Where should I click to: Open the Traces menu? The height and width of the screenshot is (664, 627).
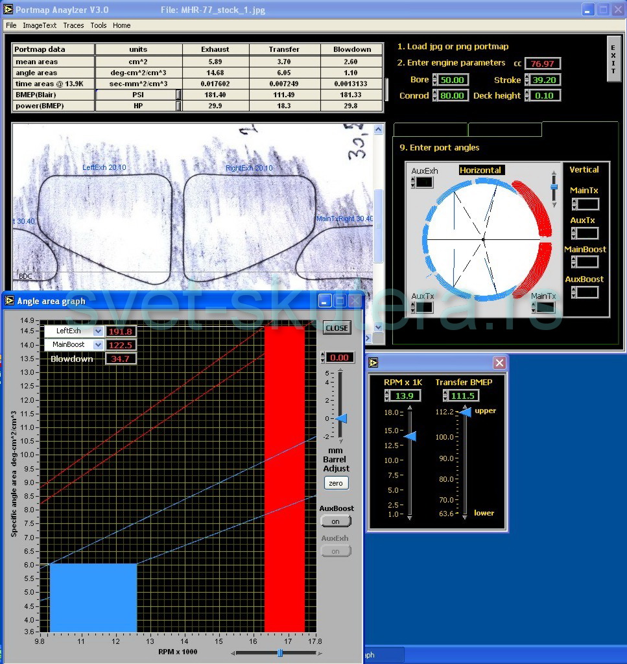[73, 25]
